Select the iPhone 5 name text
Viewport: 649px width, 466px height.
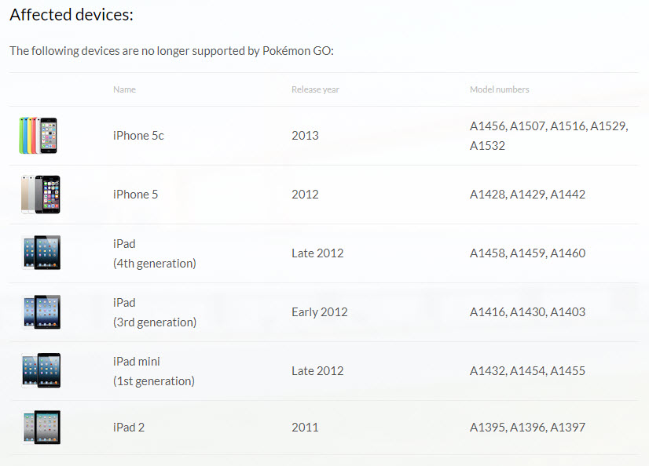135,195
